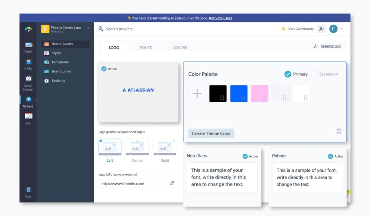Open My Files in sidebar
The image size is (370, 216).
coord(28,63)
